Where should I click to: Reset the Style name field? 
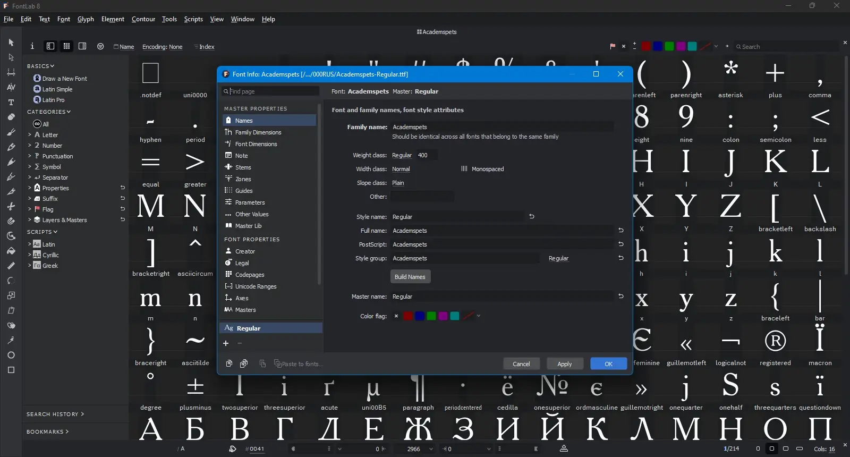point(532,216)
